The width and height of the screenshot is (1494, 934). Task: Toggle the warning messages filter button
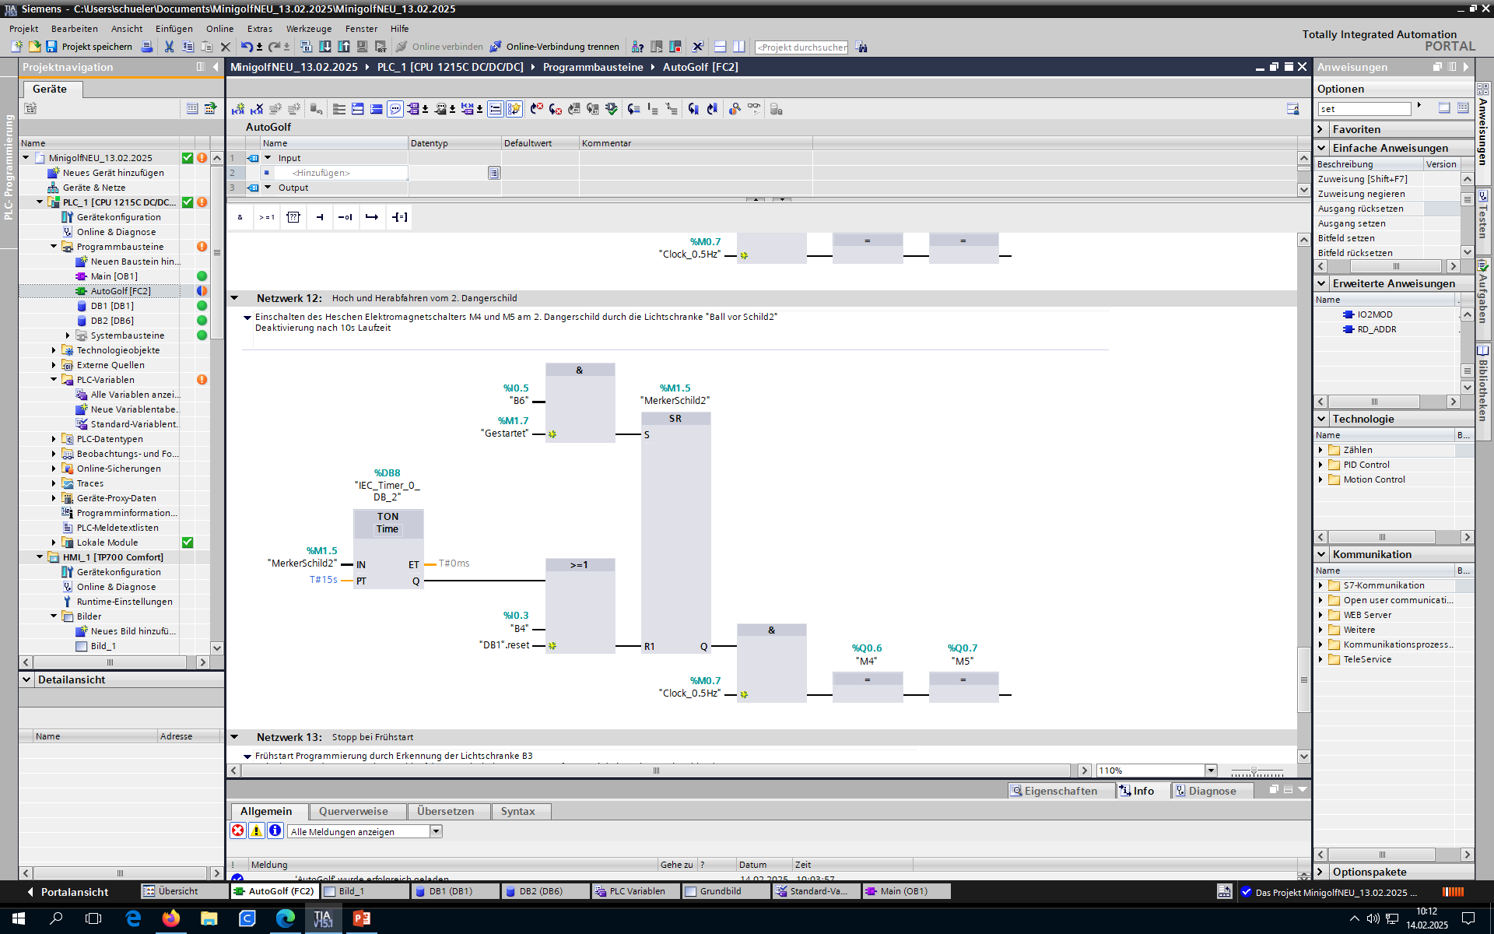tap(256, 830)
